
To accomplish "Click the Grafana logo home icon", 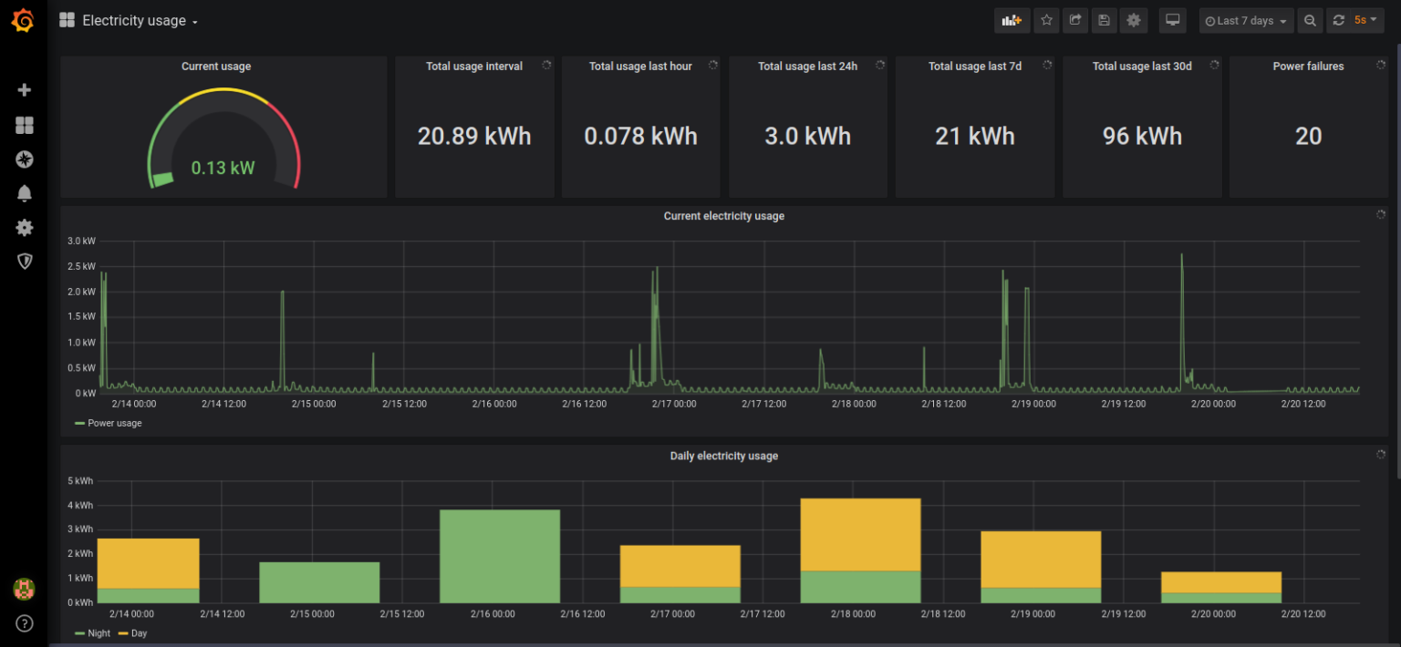I will [24, 21].
